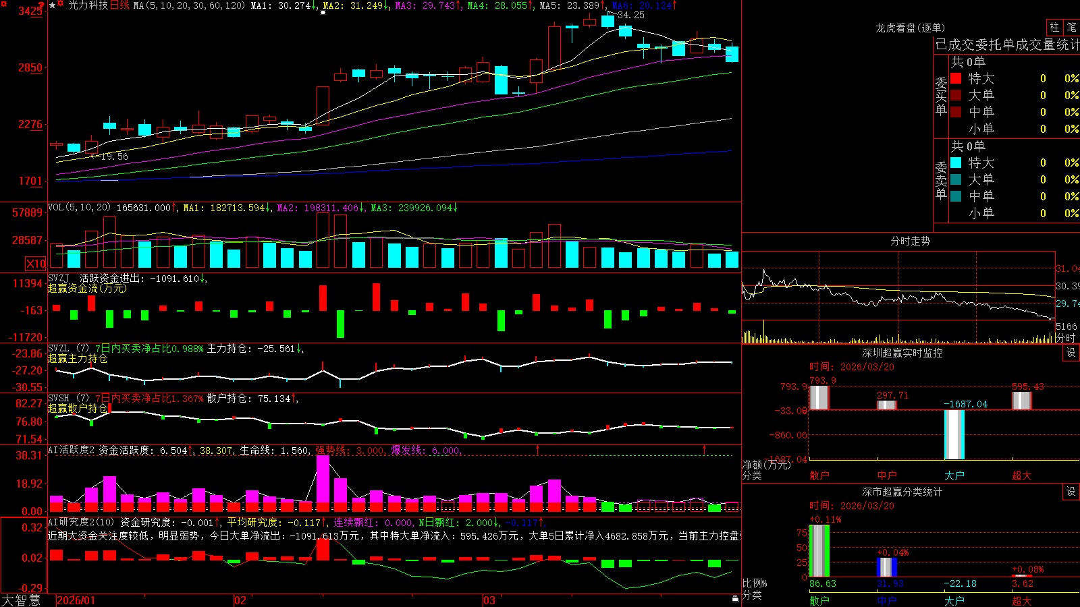The image size is (1080, 607).
Task: Click the AI研究度2(10) indicator label
Action: [81, 522]
